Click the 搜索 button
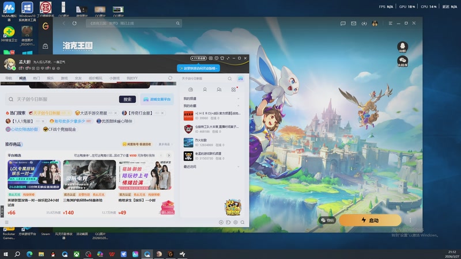The image size is (461, 259). [x=127, y=99]
